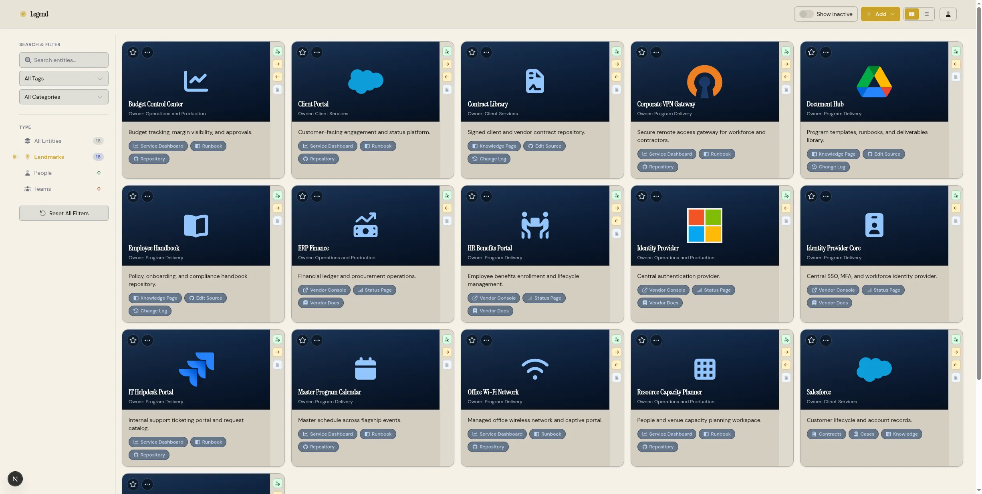Open more options on Corporate VPN Gateway
This screenshot has height=494, width=982.
point(656,52)
